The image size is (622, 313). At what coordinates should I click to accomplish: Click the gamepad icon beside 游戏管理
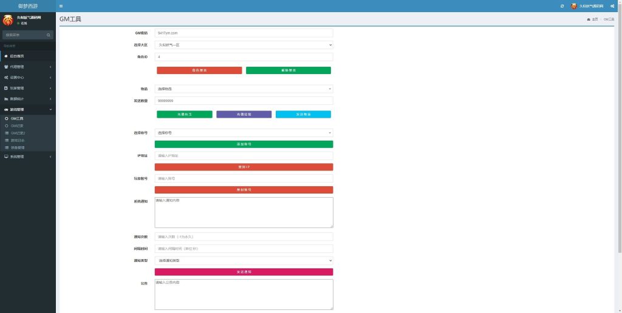(x=6, y=109)
